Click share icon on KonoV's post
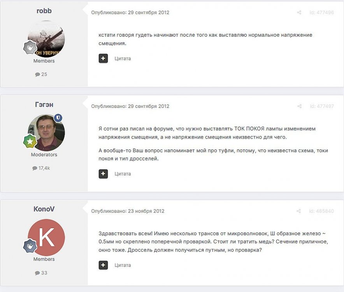Image resolution: width=344 pixels, height=292 pixels. (x=298, y=211)
